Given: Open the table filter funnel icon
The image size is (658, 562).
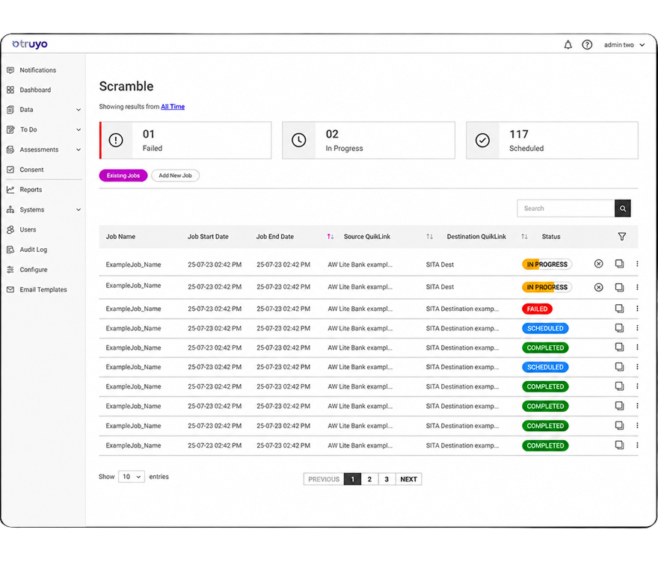Looking at the screenshot, I should coord(622,237).
